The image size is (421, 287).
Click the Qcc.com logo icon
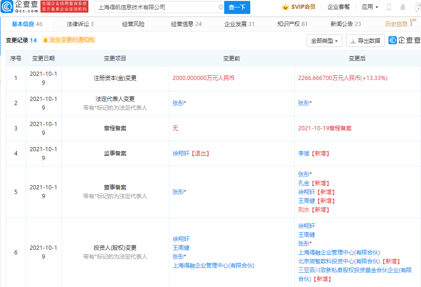[7, 7]
